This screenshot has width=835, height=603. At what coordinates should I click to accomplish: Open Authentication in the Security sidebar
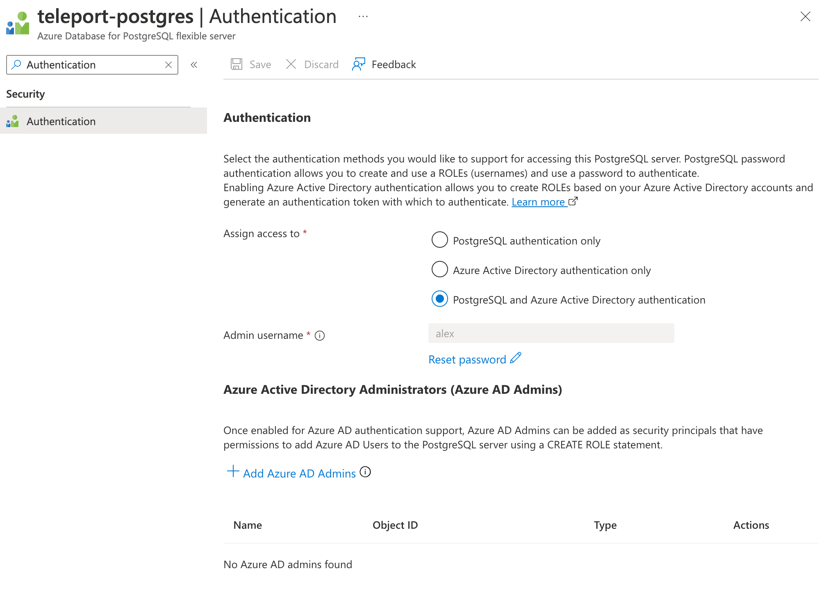[x=61, y=121]
